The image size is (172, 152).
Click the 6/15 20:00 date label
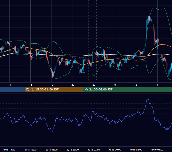point(73,149)
